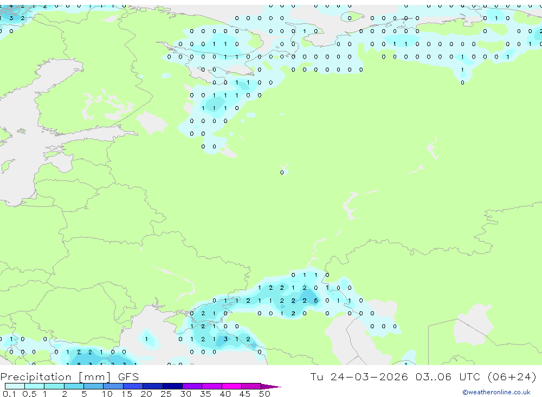The image size is (542, 397).
Task: Click the "Precipitation [mm]" title text
Action: 55,376
